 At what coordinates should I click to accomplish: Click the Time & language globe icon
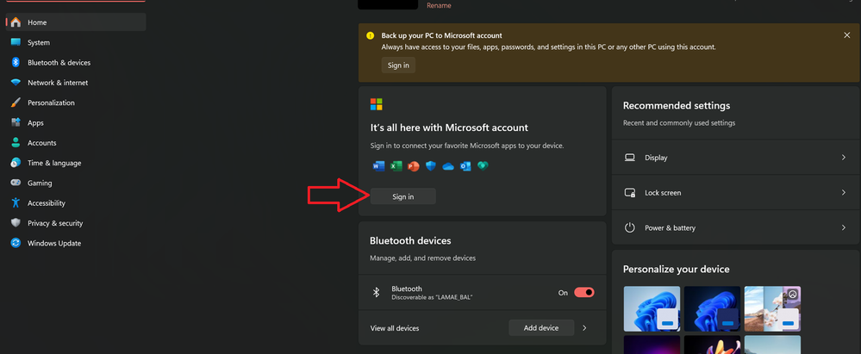coord(16,163)
